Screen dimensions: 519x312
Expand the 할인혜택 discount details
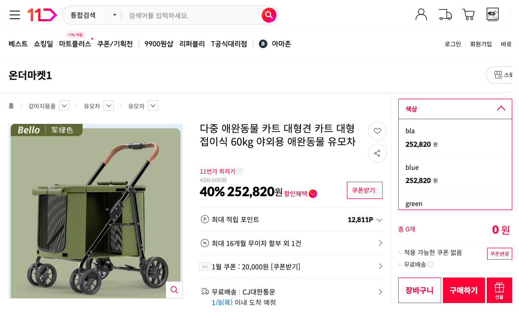(x=313, y=194)
